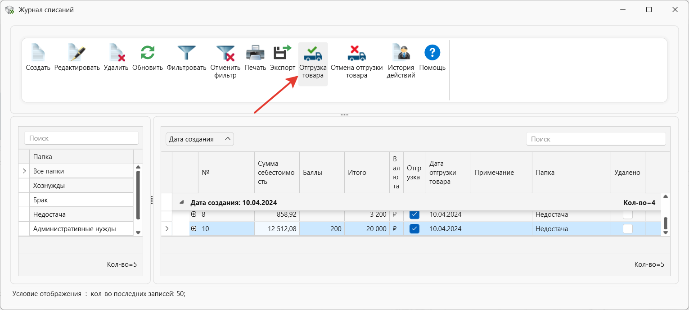The image size is (689, 310).
Task: Click the 200 points cell
Action: [322, 229]
